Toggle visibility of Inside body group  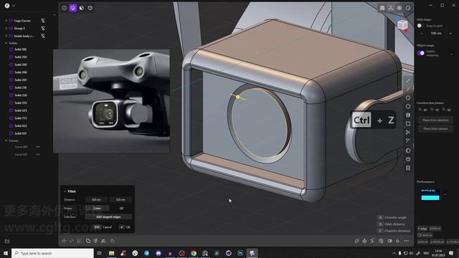pos(43,36)
